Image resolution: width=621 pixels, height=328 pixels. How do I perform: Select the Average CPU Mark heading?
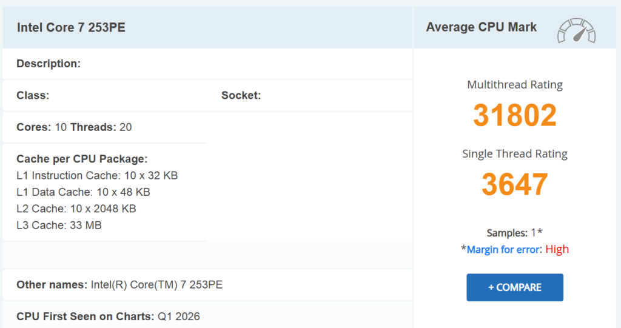click(481, 27)
